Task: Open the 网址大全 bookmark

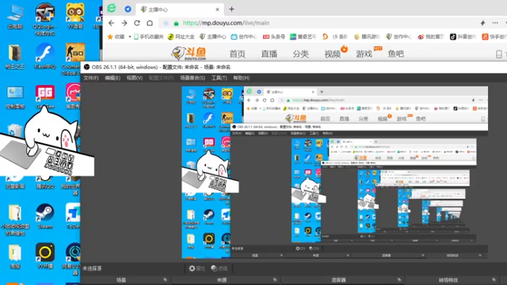Action: point(181,37)
